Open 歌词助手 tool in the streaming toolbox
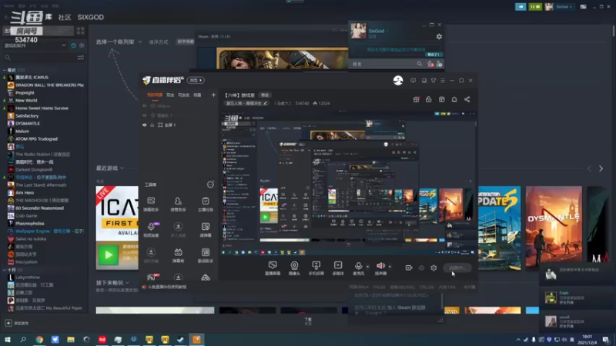 click(206, 255)
